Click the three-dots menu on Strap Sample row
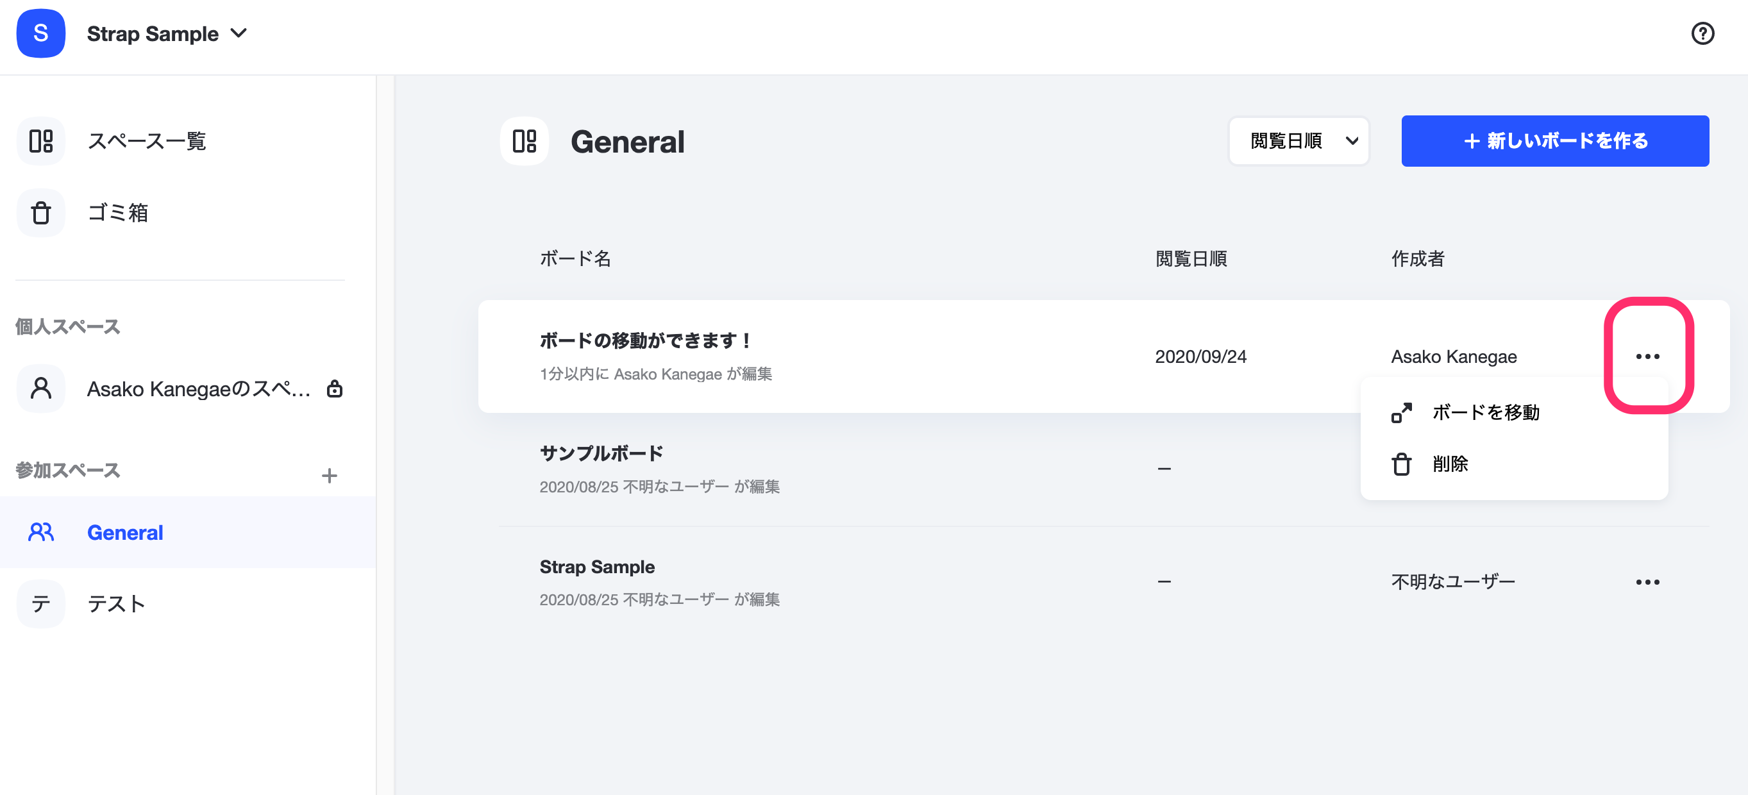 tap(1647, 582)
